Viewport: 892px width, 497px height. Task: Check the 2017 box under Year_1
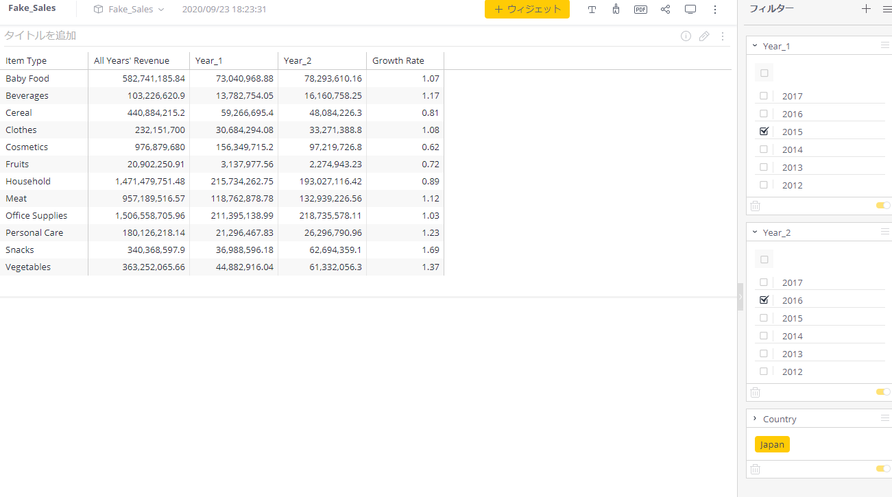point(764,96)
